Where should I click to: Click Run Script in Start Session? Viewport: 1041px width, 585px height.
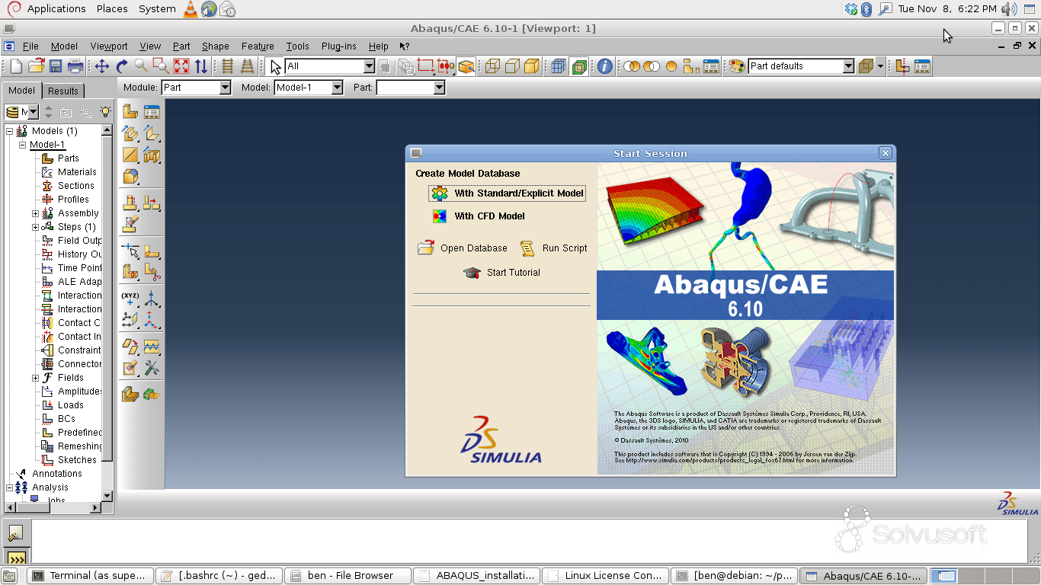554,248
